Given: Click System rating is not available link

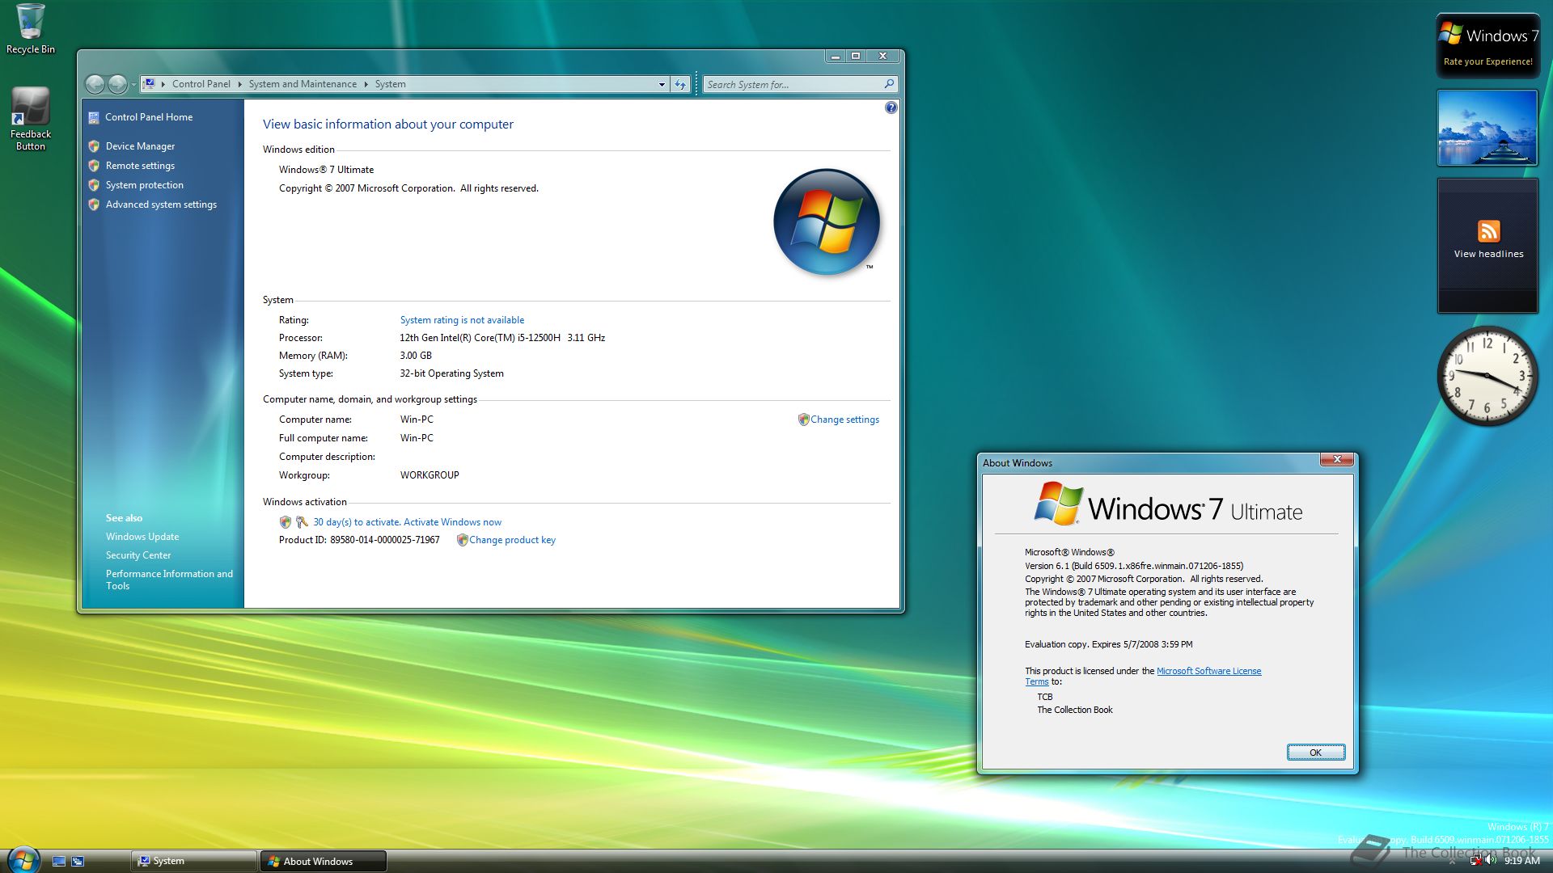Looking at the screenshot, I should [x=462, y=320].
